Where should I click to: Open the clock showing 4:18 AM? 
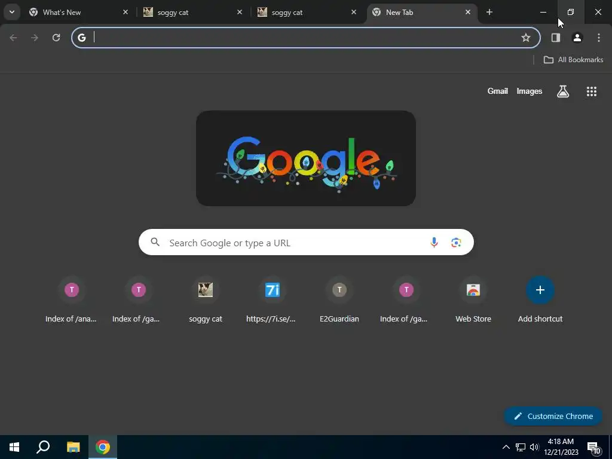pyautogui.click(x=561, y=447)
